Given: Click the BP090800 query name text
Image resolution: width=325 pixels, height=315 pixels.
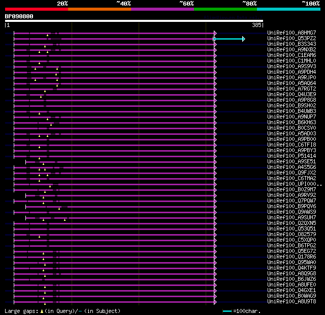Looking at the screenshot, I should pyautogui.click(x=19, y=16).
